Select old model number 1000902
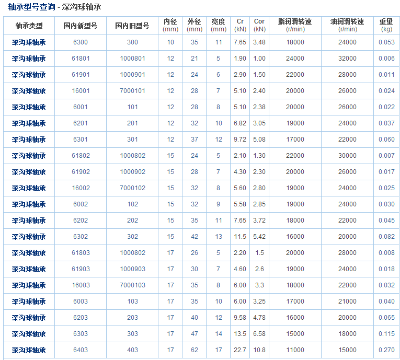This screenshot has height=360, width=400. click(x=132, y=171)
